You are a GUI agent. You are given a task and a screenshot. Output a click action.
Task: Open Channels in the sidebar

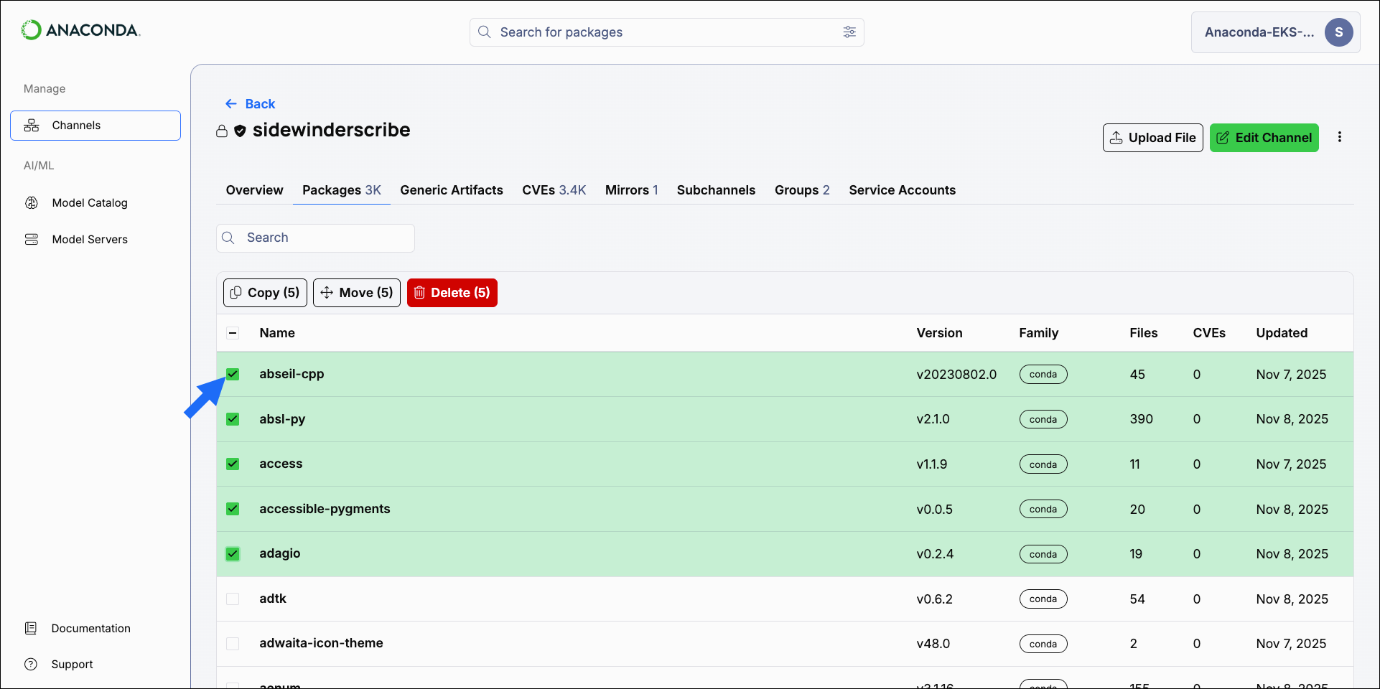95,126
